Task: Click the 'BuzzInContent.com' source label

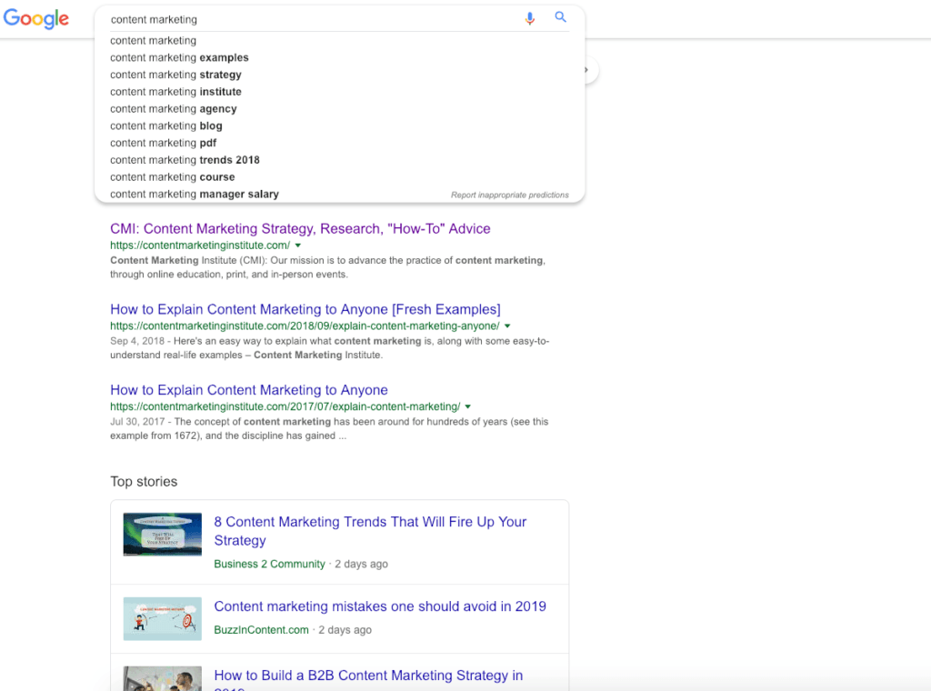Action: pos(261,630)
